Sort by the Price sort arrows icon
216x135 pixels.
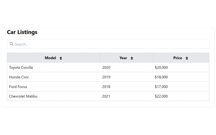(x=187, y=58)
